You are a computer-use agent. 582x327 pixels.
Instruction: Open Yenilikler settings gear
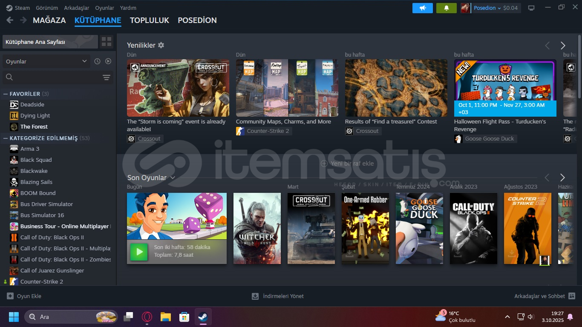pyautogui.click(x=161, y=45)
